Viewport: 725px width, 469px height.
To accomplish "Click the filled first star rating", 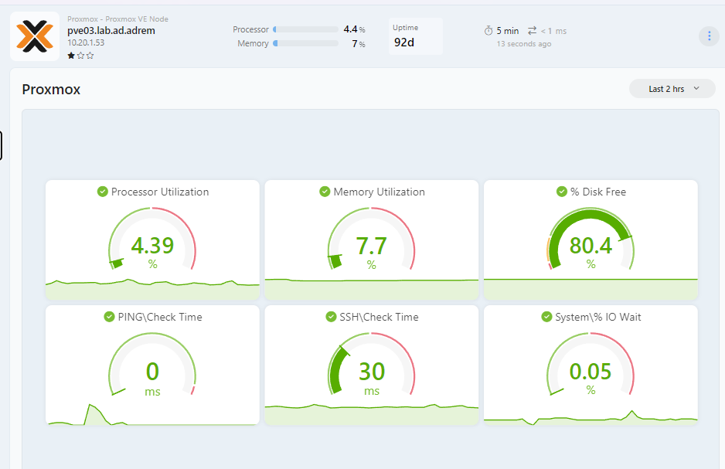I will click(x=71, y=56).
